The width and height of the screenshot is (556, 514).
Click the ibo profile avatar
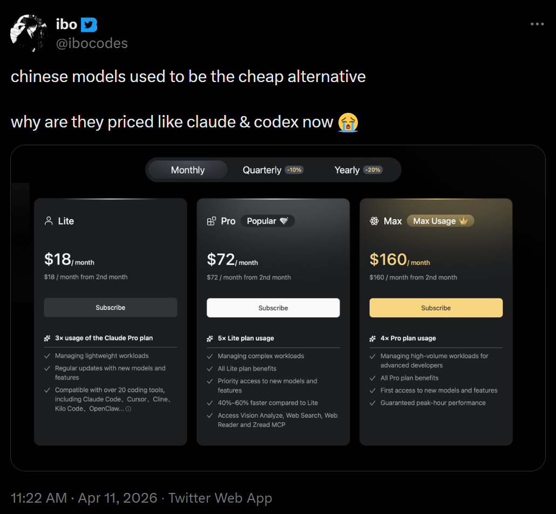29,33
